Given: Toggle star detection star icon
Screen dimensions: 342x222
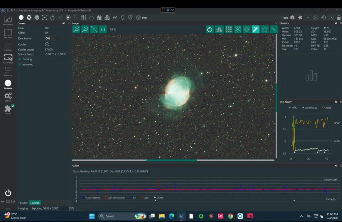Looking at the screenshot, I should pyautogui.click(x=265, y=29).
